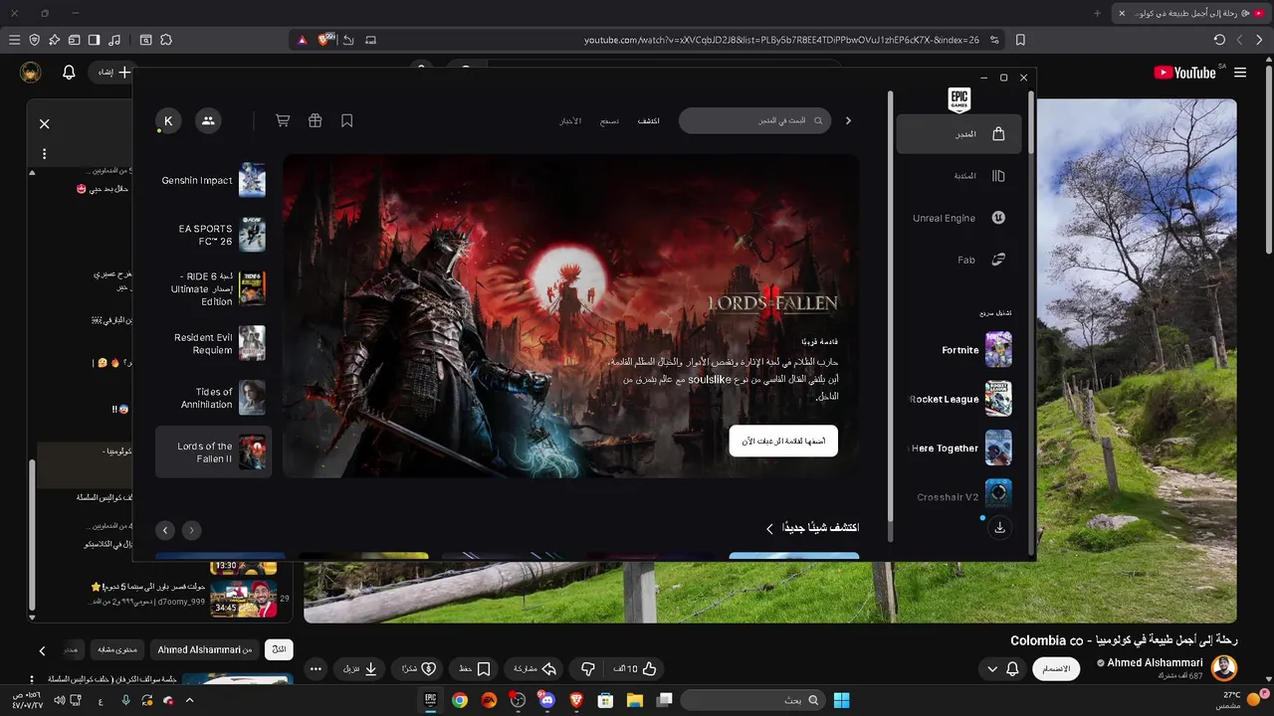
Task: Open Fab in the Epic sidebar
Action: click(x=958, y=260)
